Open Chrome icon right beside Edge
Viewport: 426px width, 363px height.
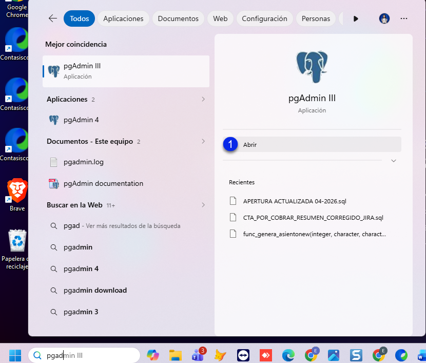click(x=312, y=355)
